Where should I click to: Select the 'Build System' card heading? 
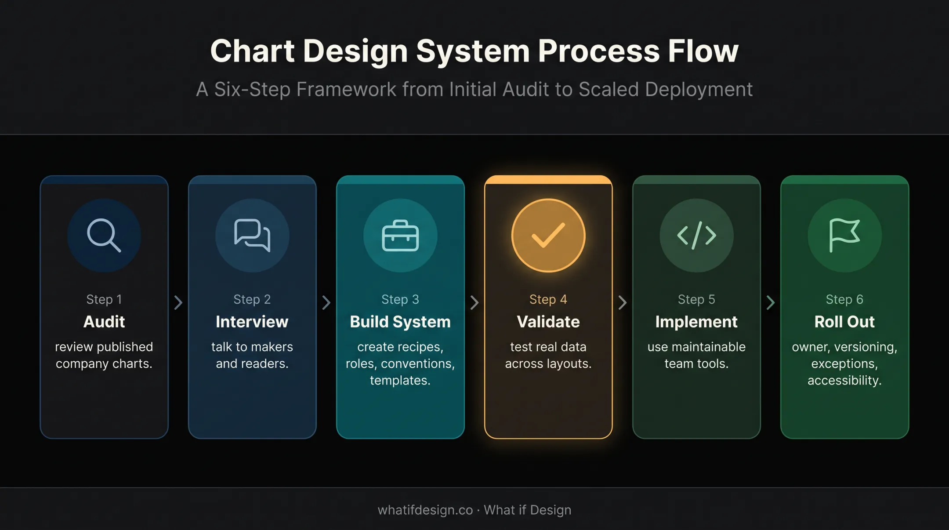pyautogui.click(x=400, y=322)
